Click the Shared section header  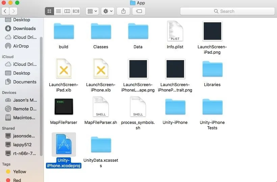click(8, 128)
